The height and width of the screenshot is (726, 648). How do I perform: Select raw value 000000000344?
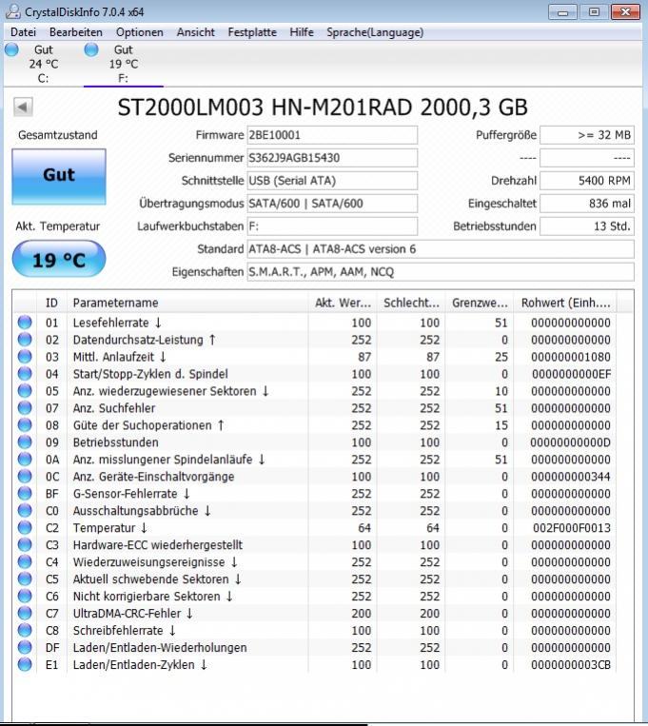[571, 477]
